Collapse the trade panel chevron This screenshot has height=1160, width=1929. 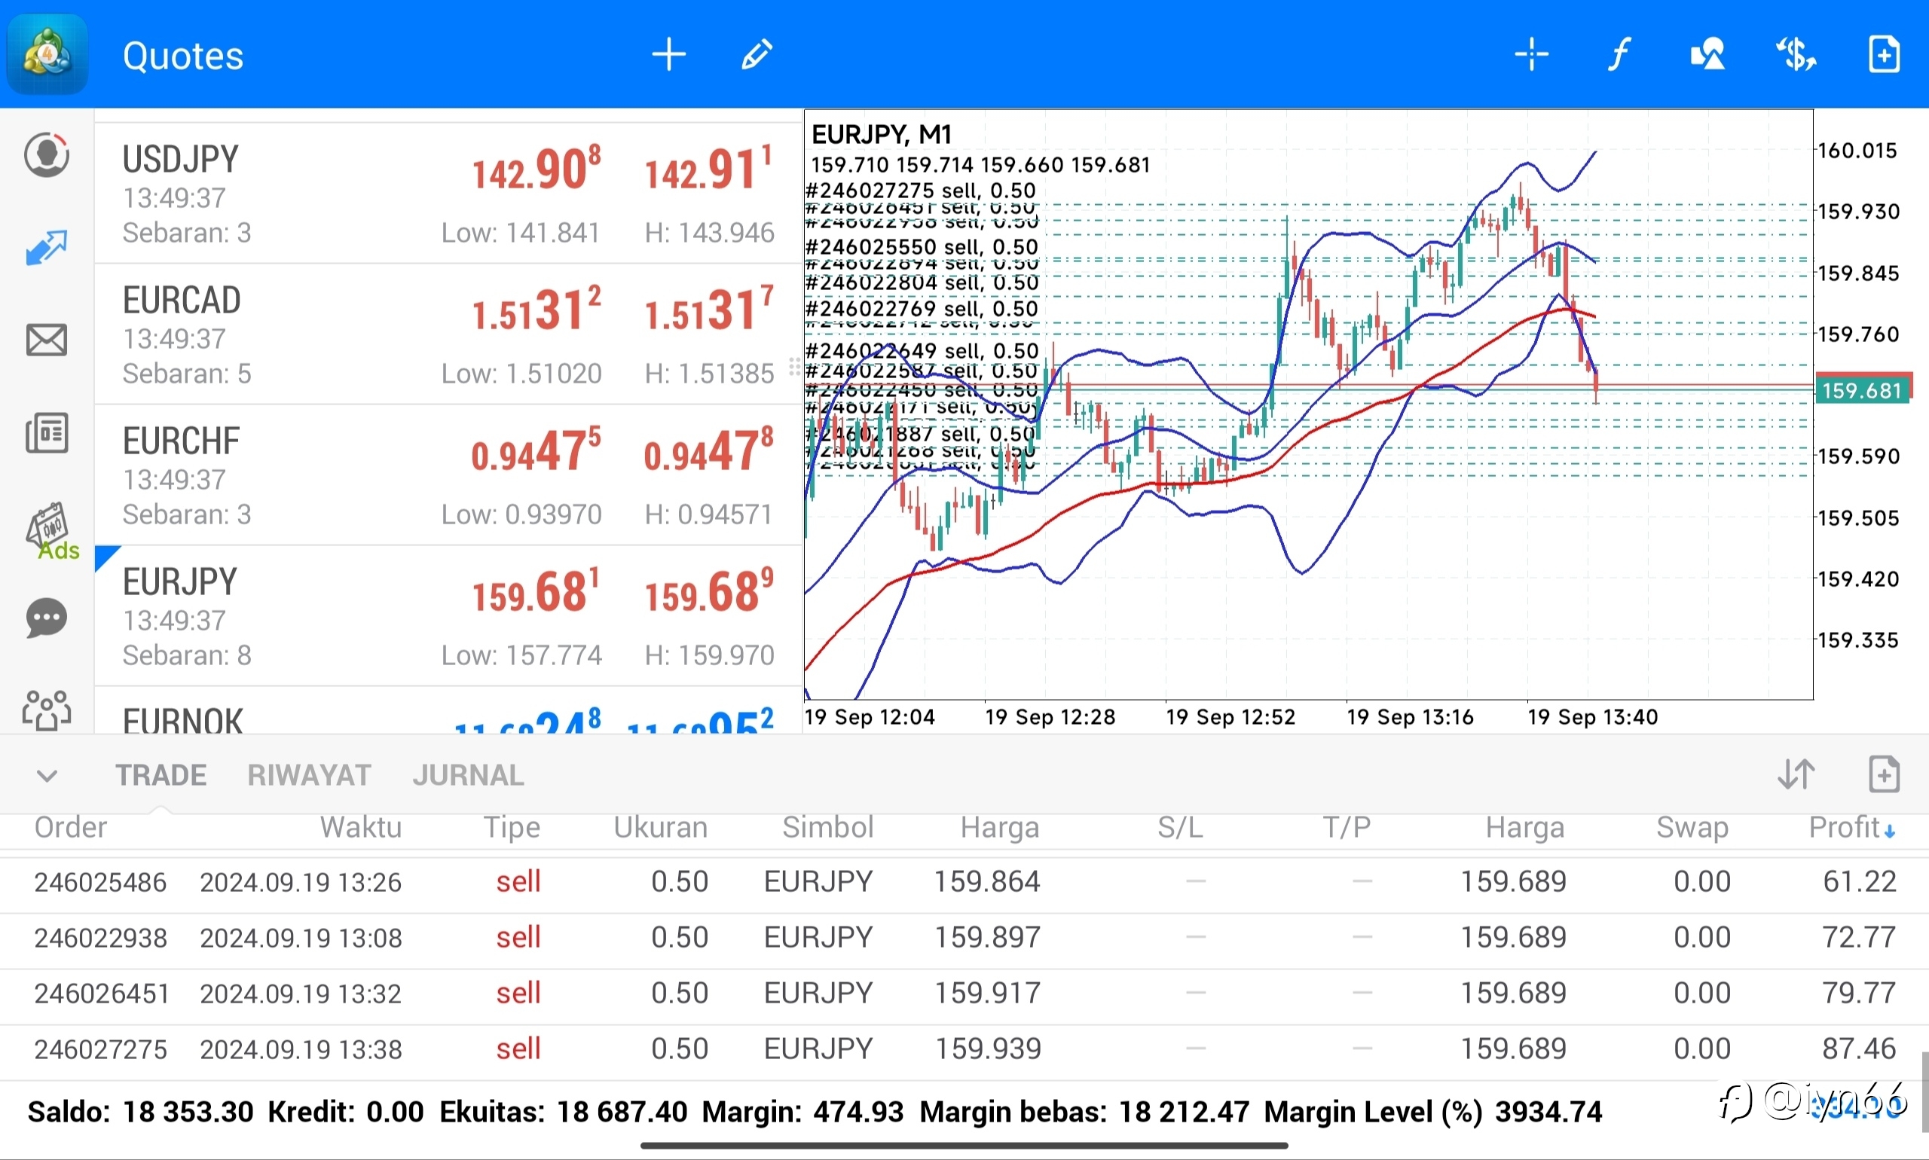[x=47, y=776]
